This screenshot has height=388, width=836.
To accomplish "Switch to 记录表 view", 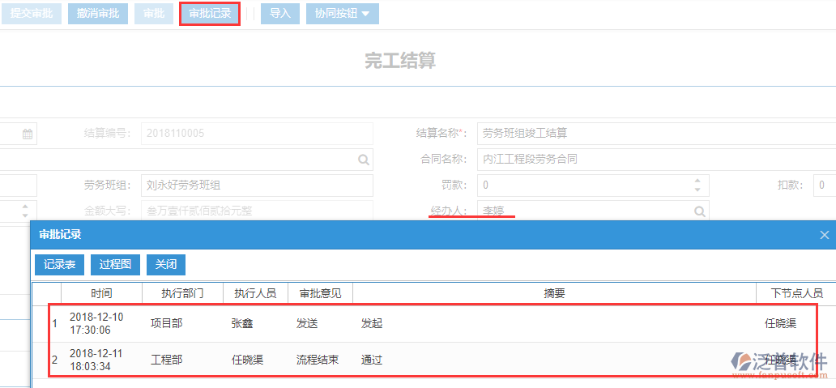I will point(60,264).
